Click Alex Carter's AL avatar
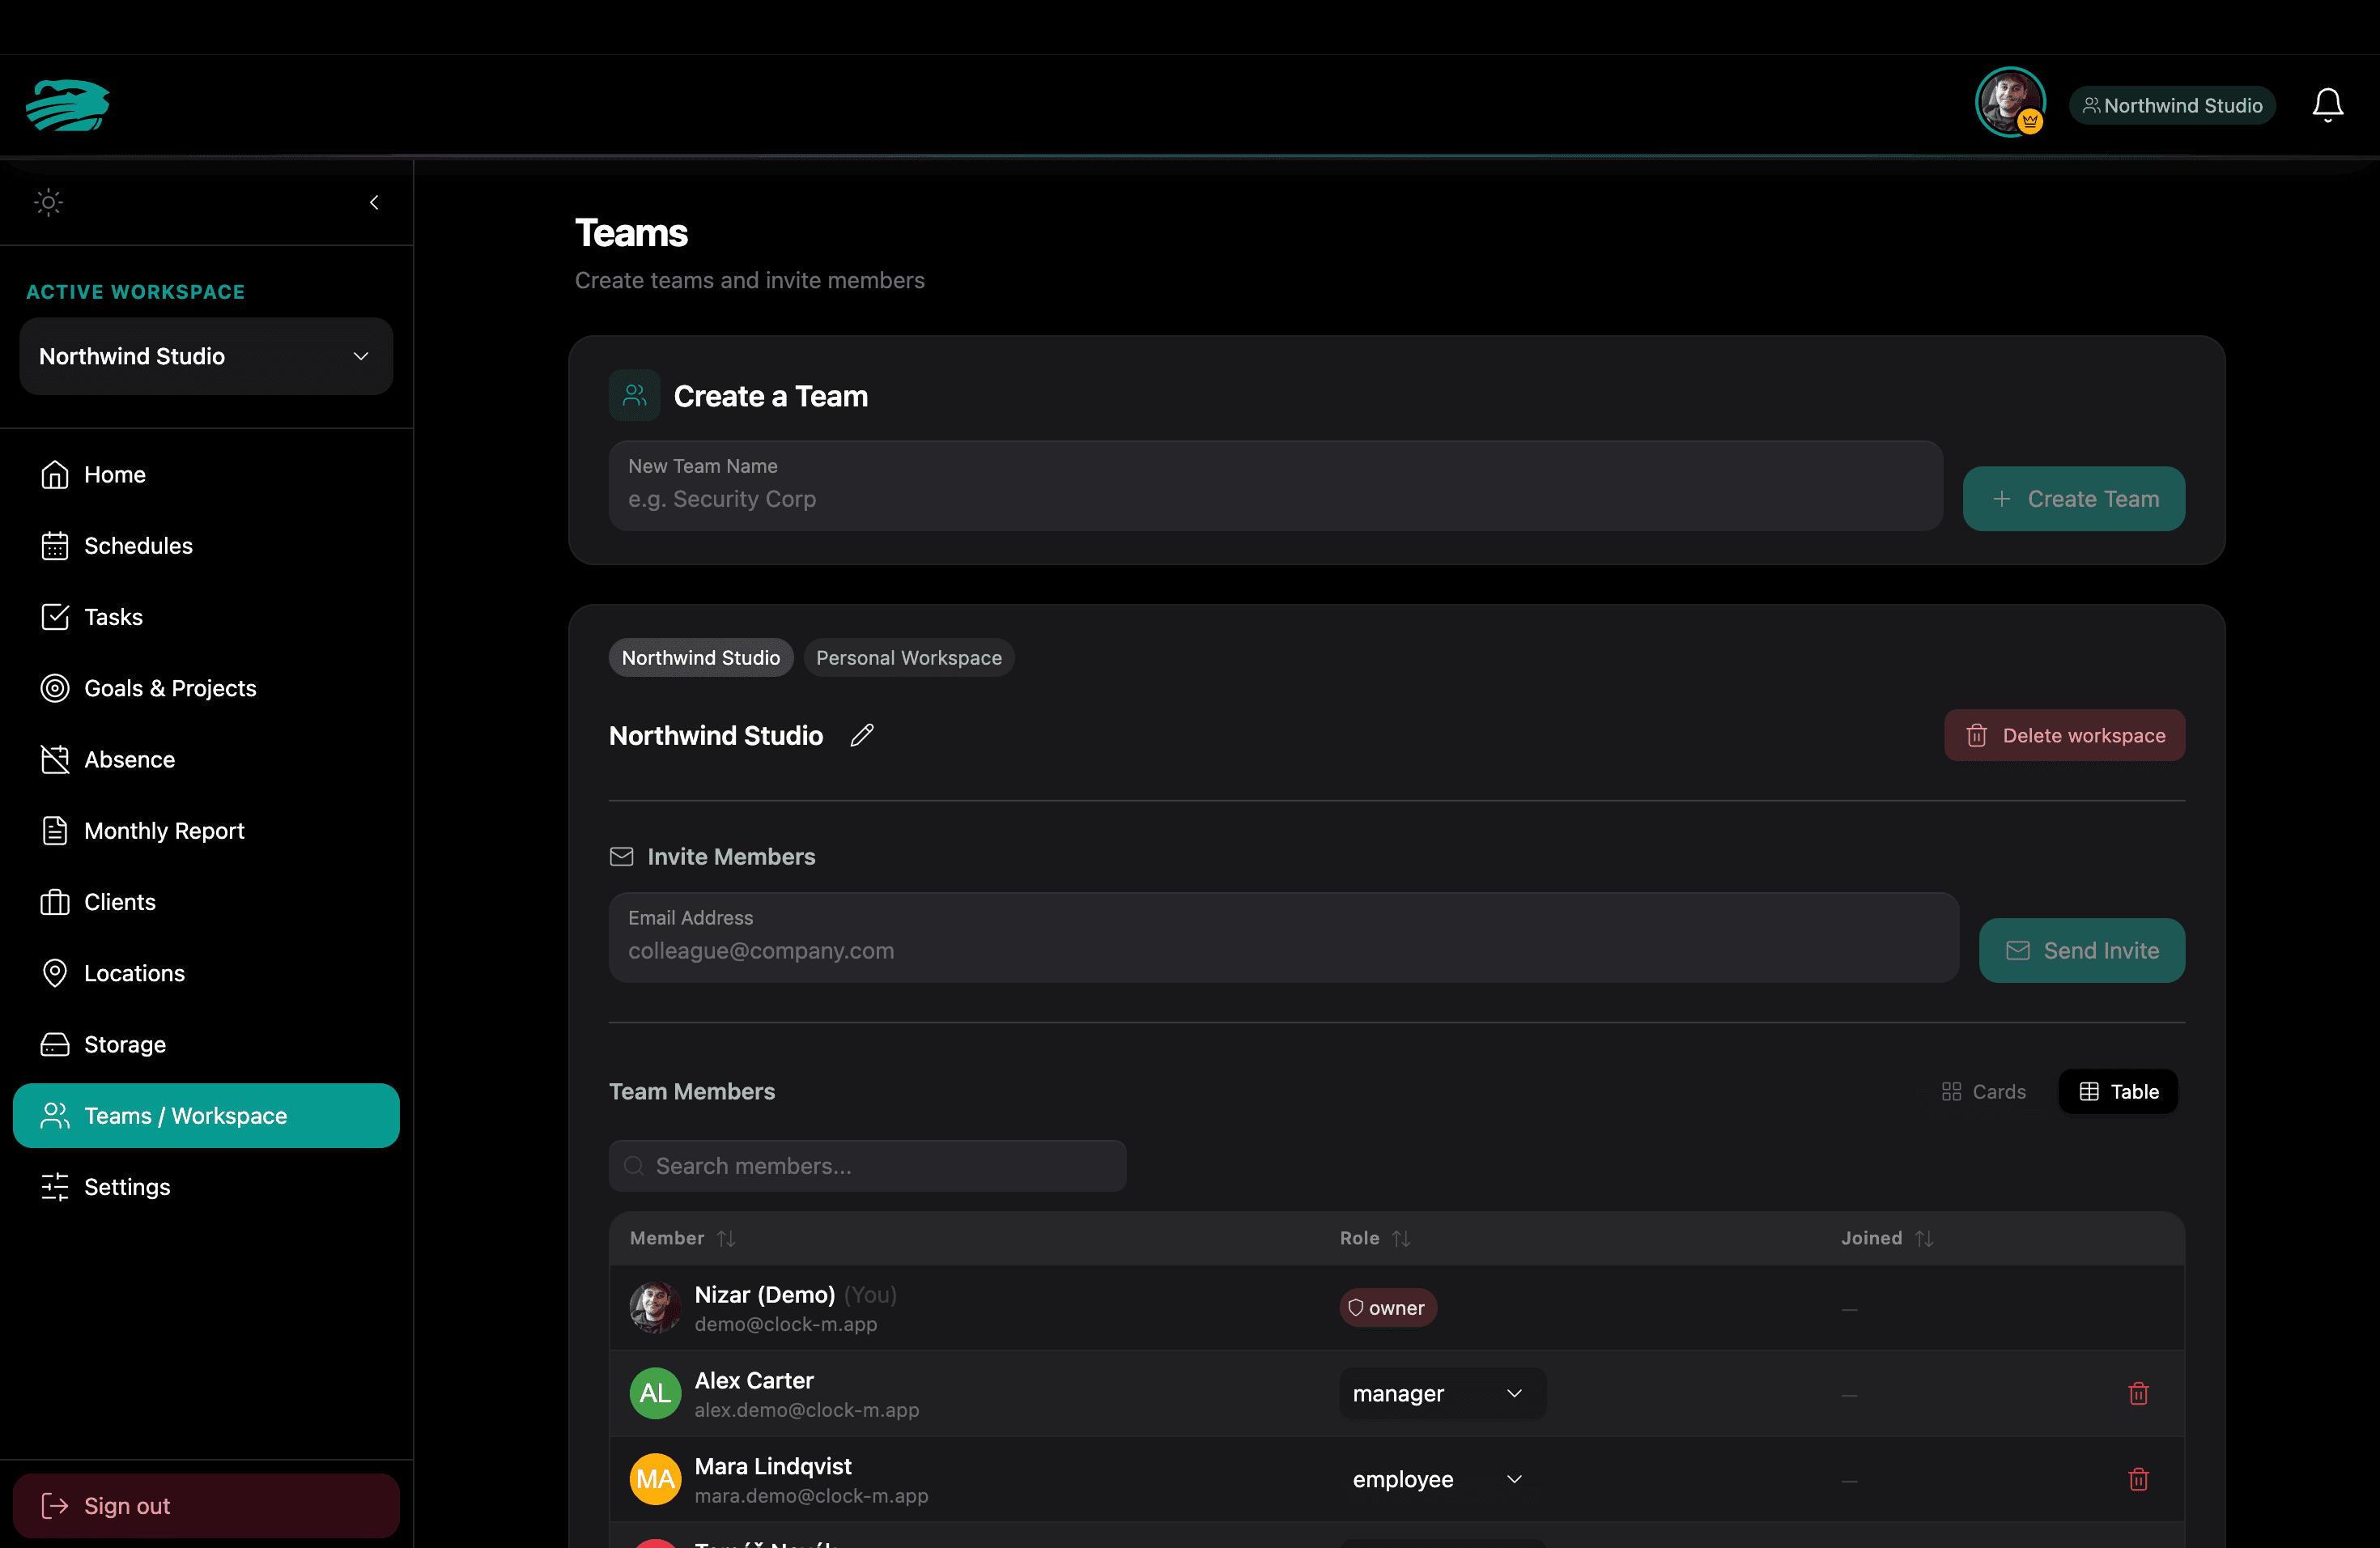This screenshot has height=1548, width=2380. [x=655, y=1393]
